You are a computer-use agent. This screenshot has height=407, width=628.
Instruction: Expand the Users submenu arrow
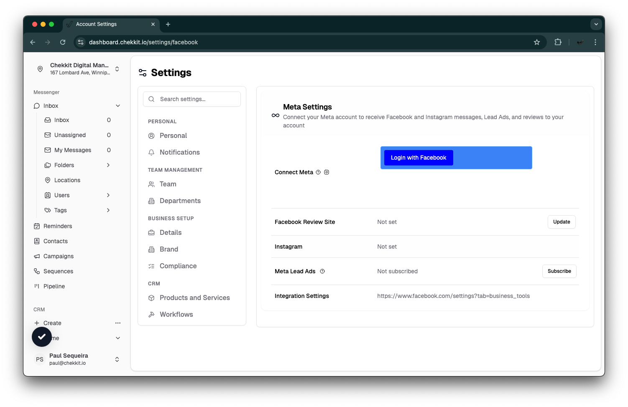click(x=108, y=195)
